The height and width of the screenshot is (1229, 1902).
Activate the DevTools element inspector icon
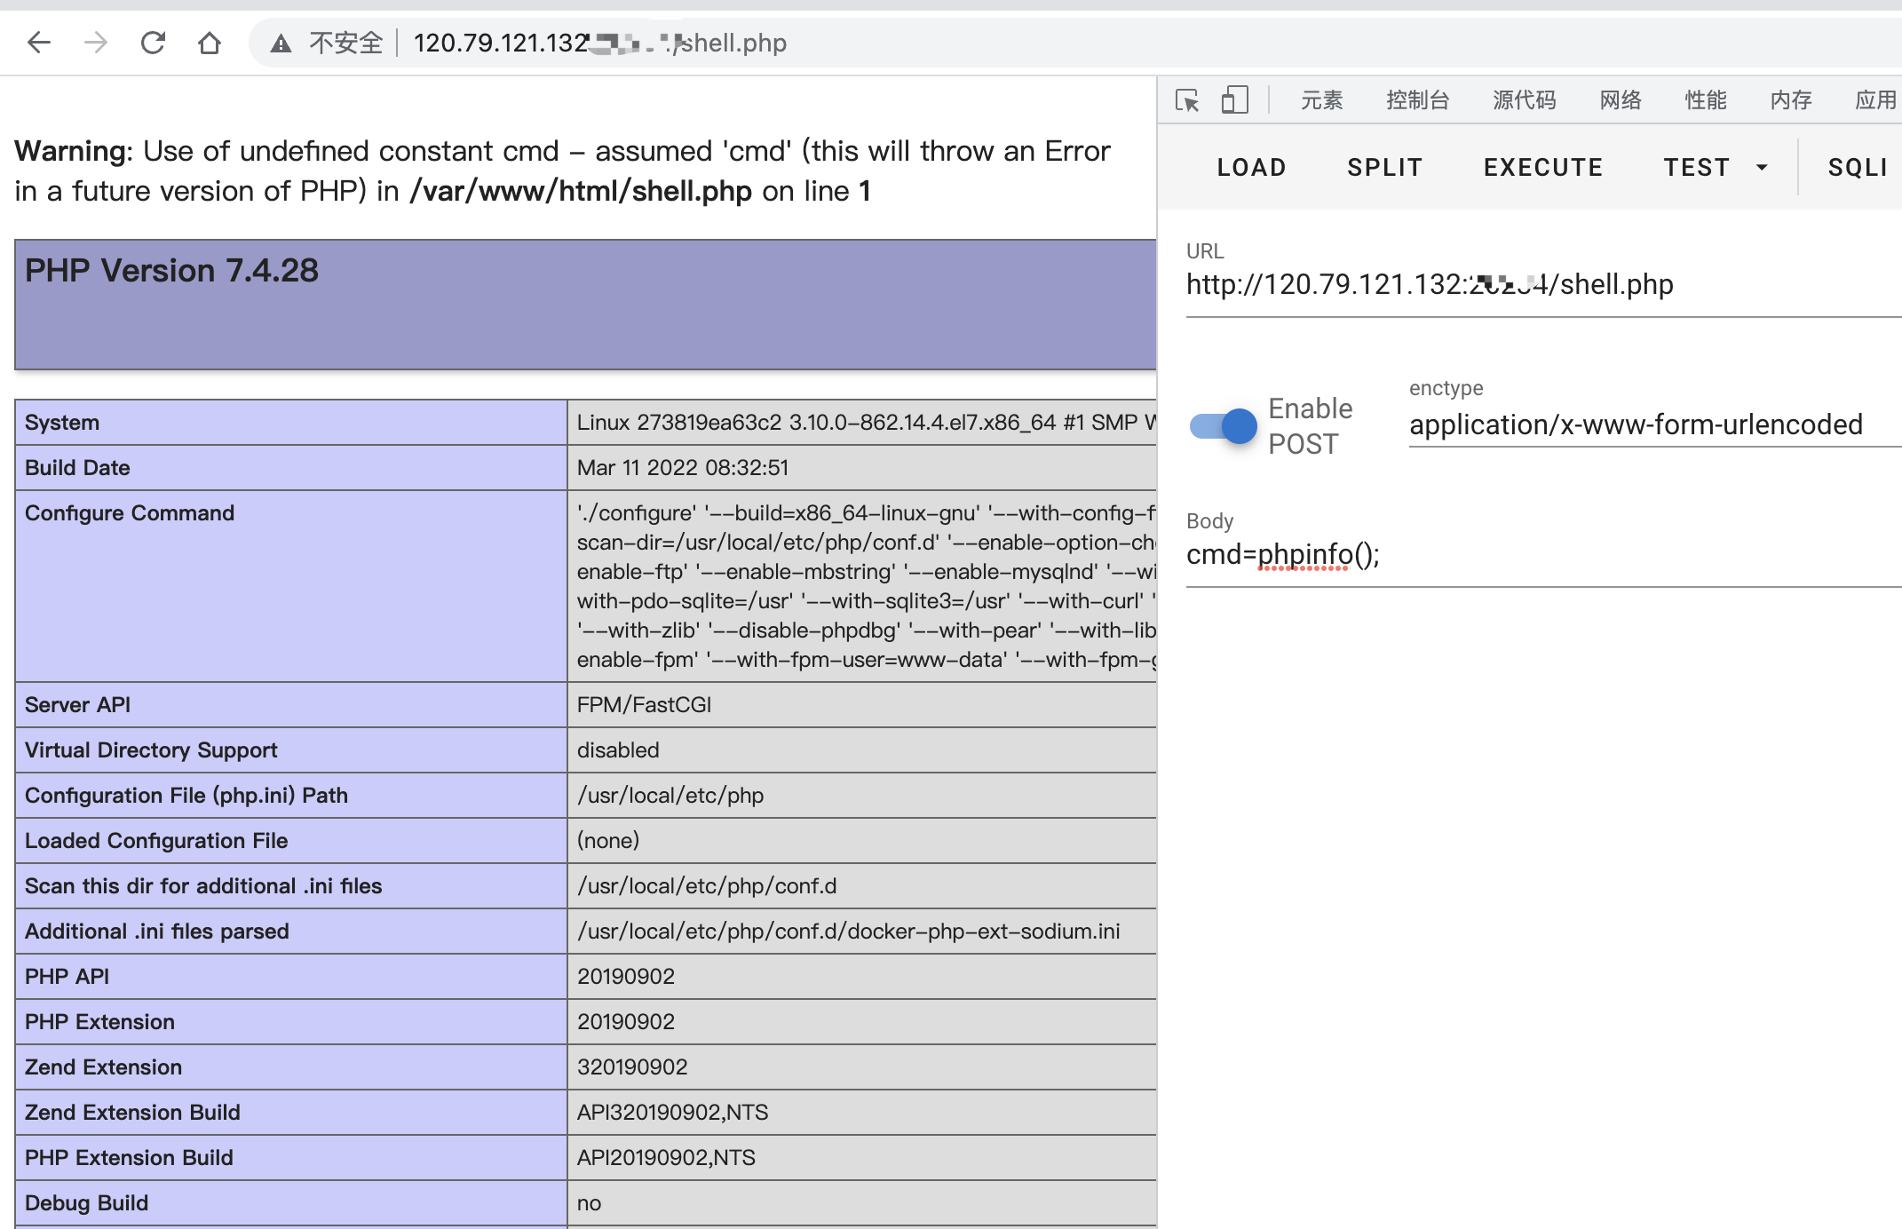(1187, 99)
